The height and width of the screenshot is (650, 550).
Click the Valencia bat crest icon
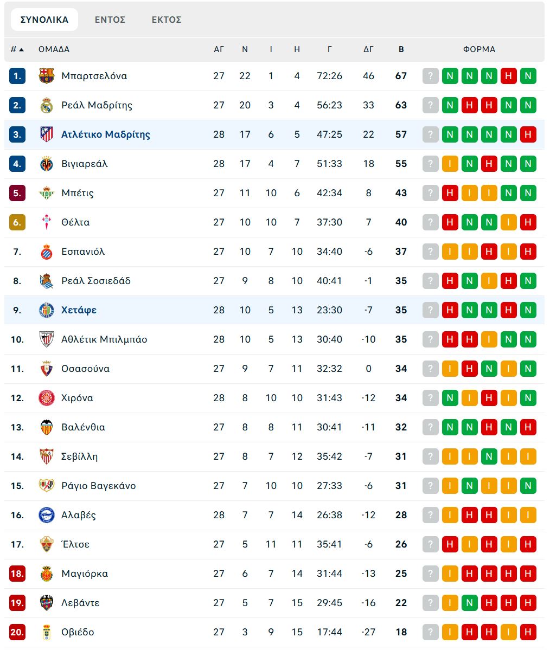[47, 427]
